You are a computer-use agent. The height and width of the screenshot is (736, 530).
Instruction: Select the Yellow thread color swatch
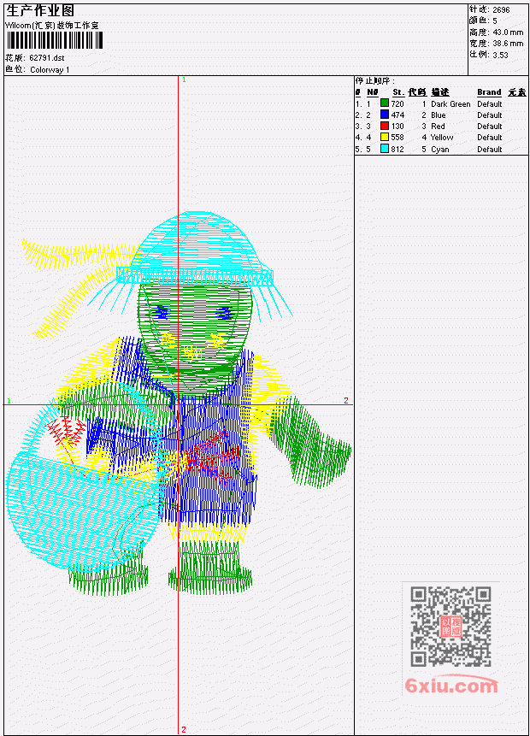click(x=385, y=137)
